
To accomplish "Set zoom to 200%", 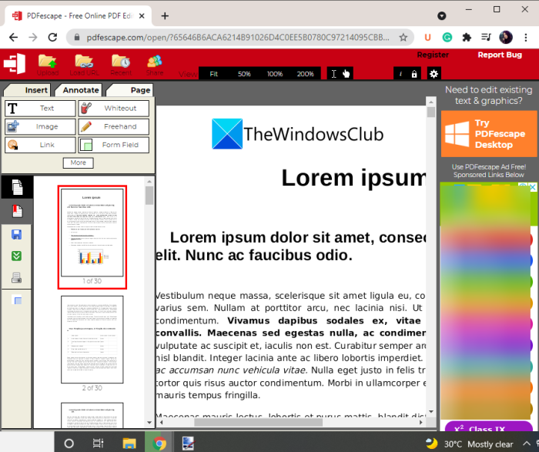I will coord(305,74).
